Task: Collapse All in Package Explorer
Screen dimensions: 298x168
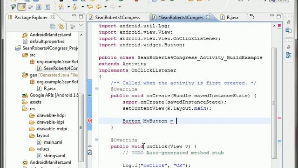Action: coord(53,27)
